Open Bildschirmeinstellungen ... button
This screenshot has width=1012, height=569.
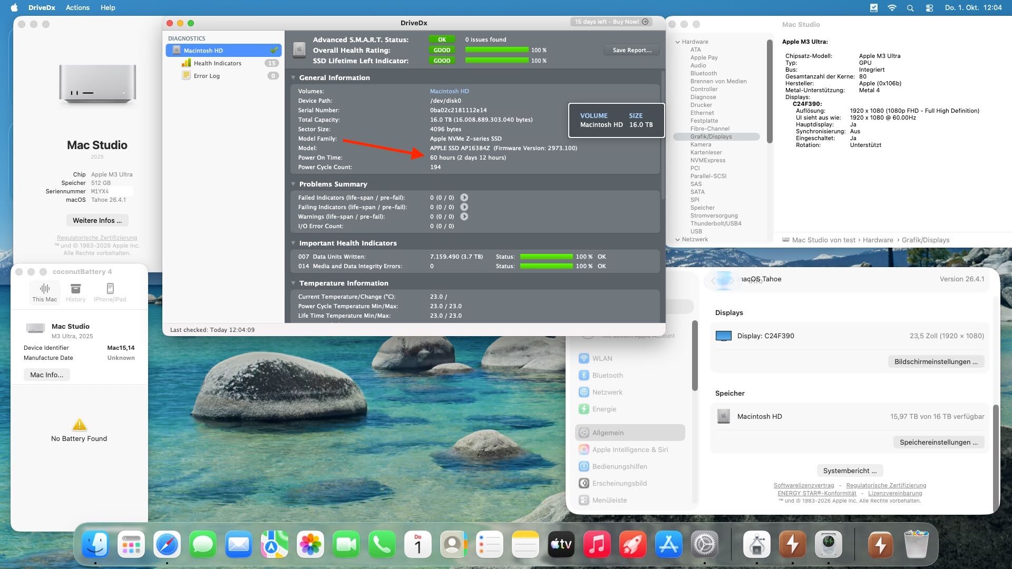pyautogui.click(x=936, y=361)
